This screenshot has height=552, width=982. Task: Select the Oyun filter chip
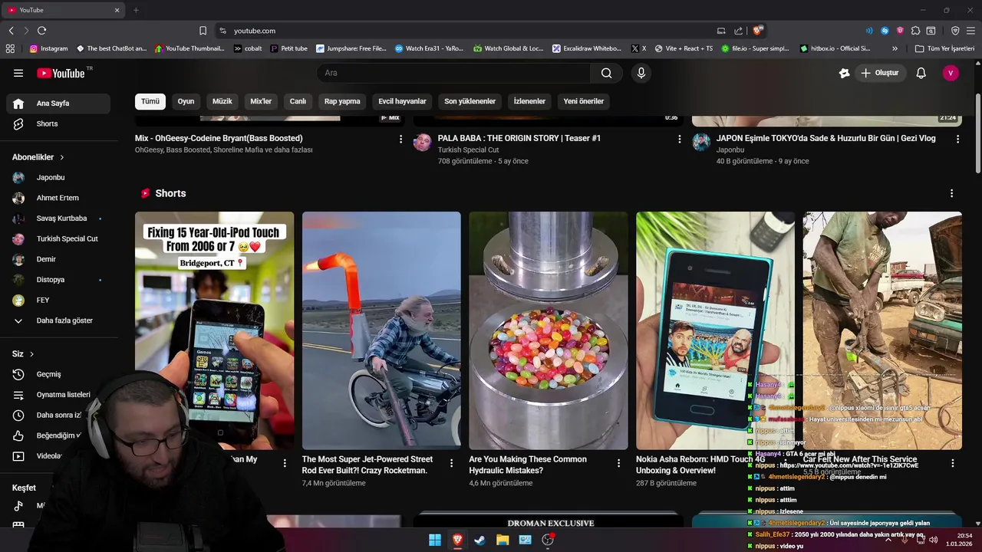186,101
